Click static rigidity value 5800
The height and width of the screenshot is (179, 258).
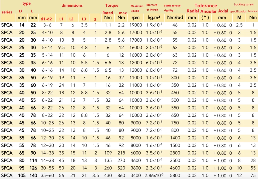[175, 176]
